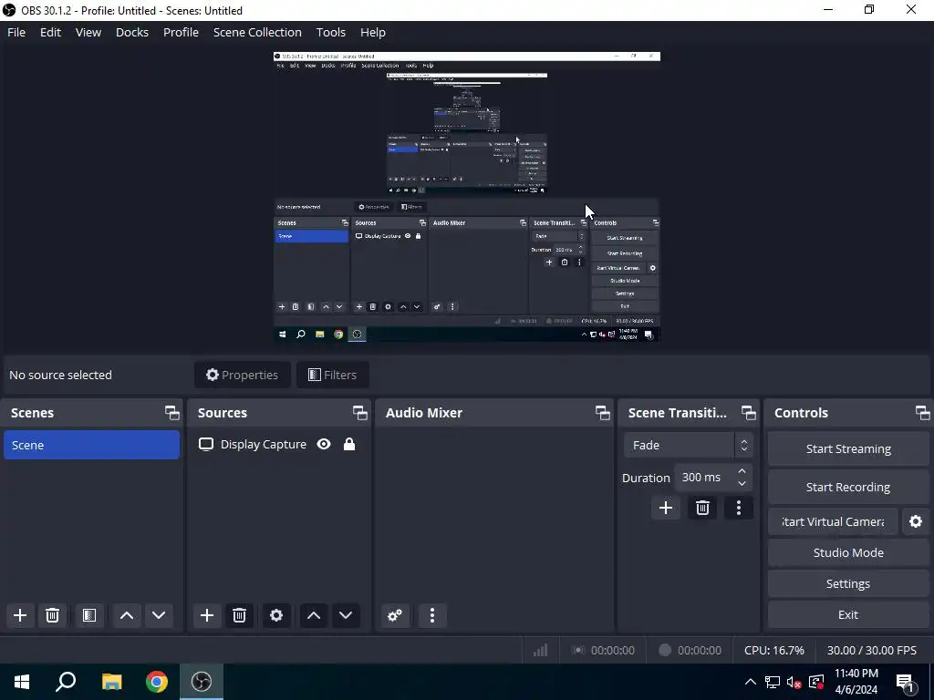Open the Fade transition dropdown
The width and height of the screenshot is (934, 700).
pos(688,445)
